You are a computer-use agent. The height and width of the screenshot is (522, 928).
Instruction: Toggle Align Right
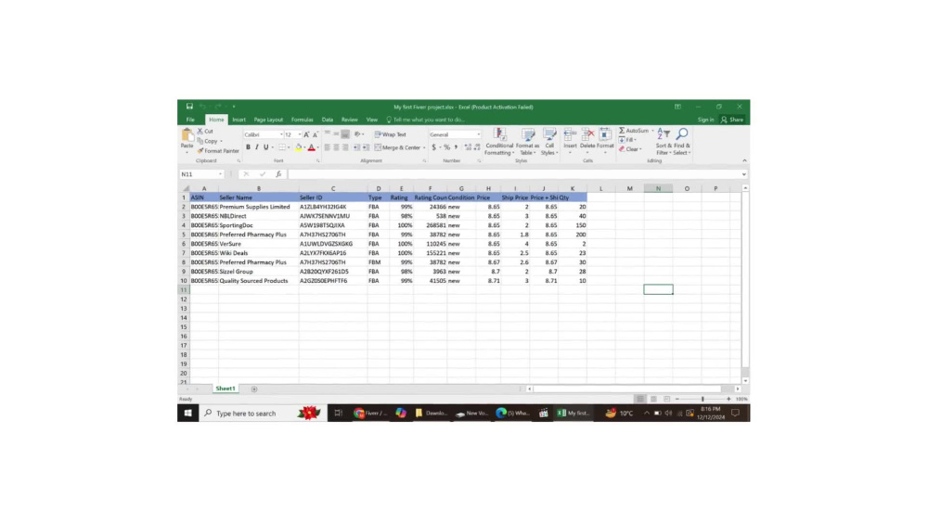[345, 147]
